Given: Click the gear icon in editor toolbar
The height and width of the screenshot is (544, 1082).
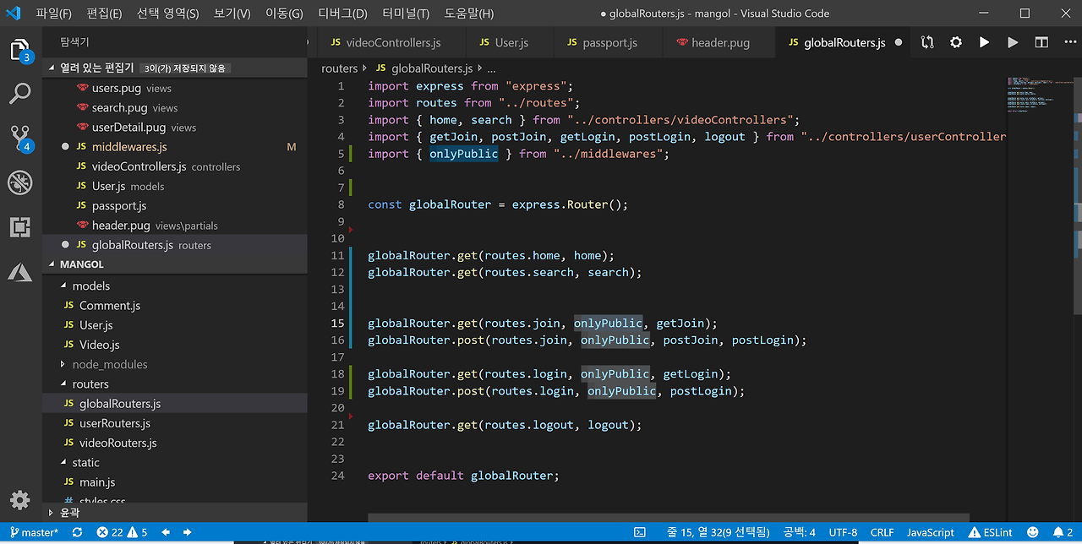Looking at the screenshot, I should [956, 42].
